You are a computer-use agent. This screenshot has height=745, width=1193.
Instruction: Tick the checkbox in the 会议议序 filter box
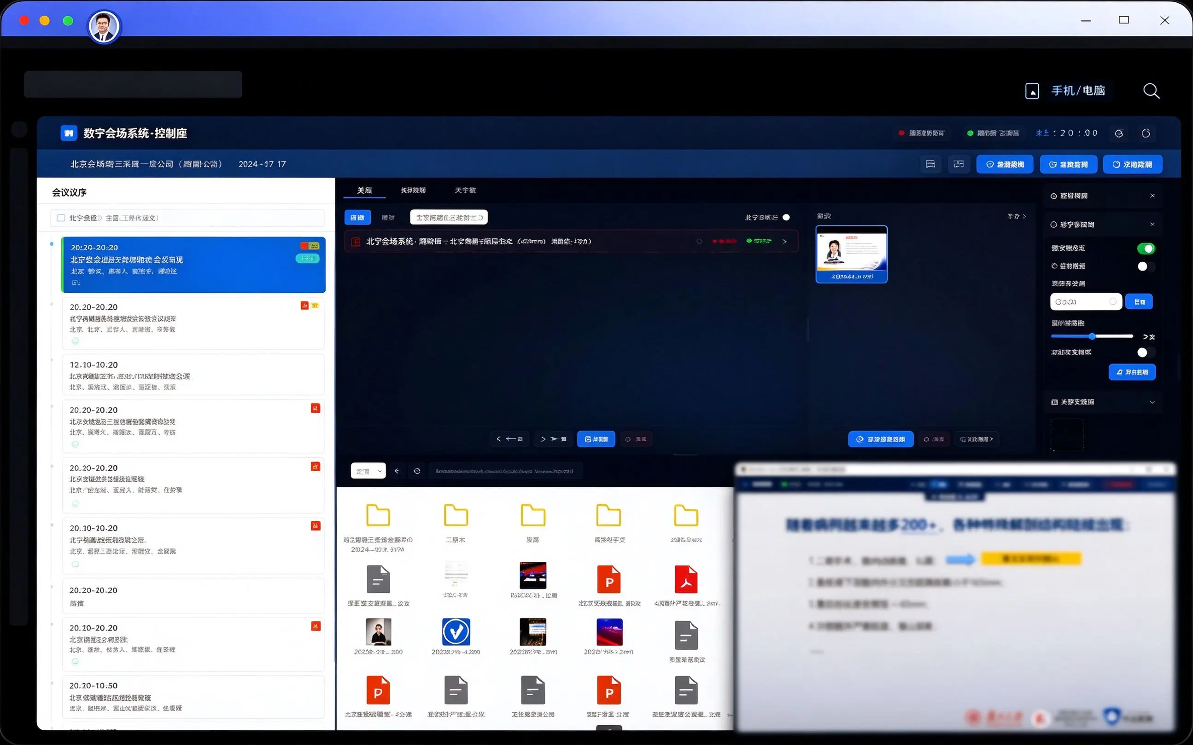point(61,218)
